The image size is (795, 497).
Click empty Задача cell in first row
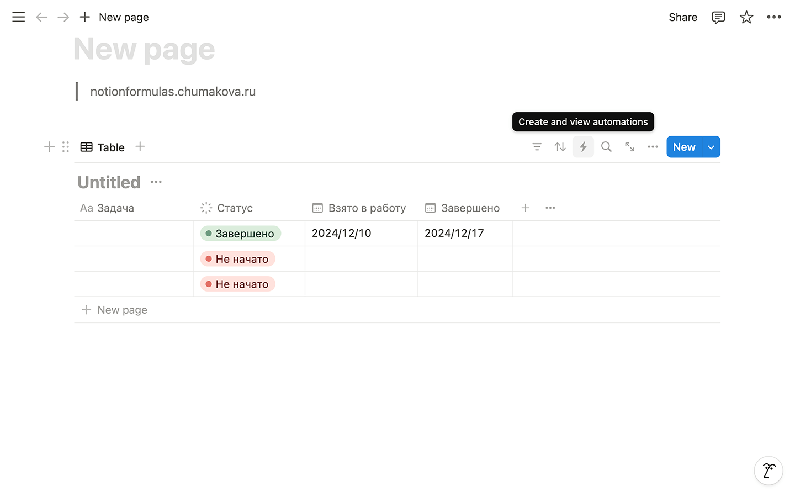tap(134, 234)
